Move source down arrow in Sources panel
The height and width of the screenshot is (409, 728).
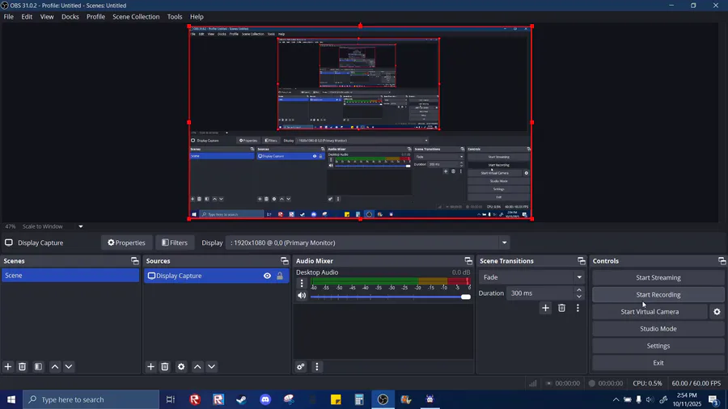click(x=211, y=366)
